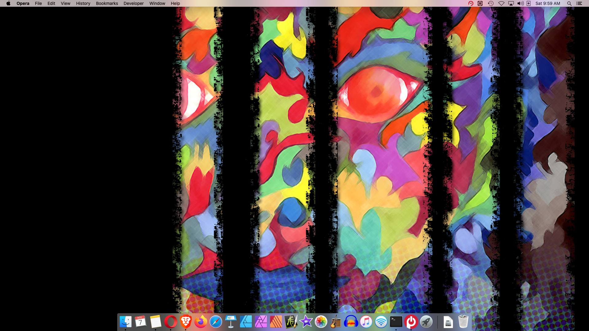Open the Bookmarks menu

[107, 3]
